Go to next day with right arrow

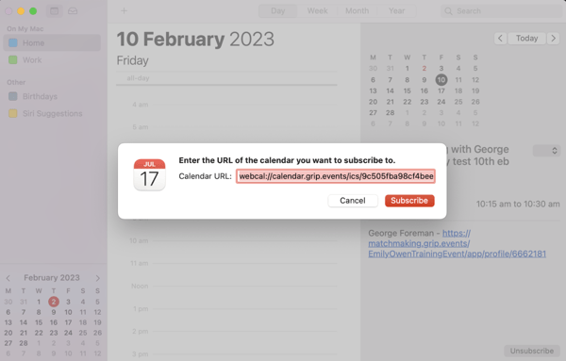point(553,39)
